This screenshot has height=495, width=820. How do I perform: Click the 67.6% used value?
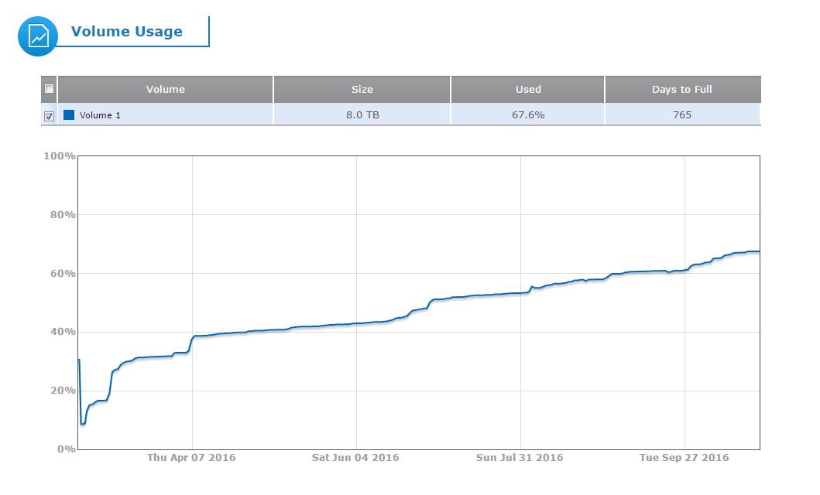528,115
